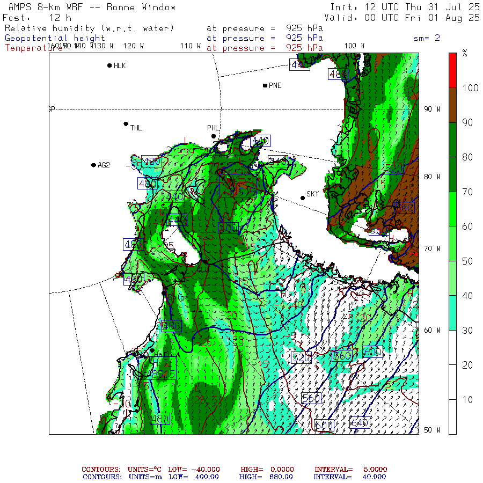Click the 'Init: 12 UTC Thu 31 Jul 25' text
Viewport: 483px width, 483px height.
point(405,7)
